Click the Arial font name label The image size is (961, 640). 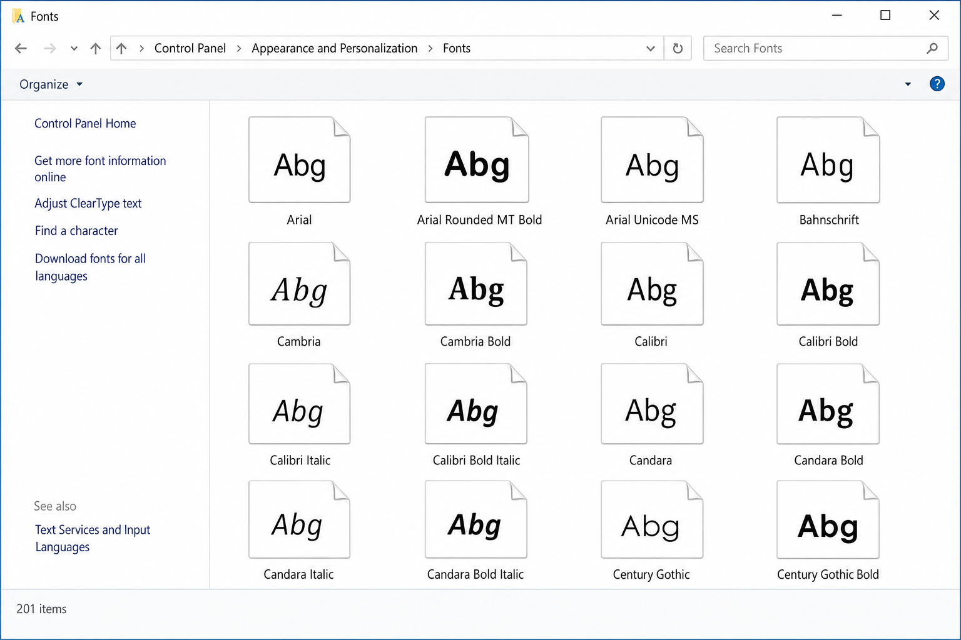click(299, 219)
